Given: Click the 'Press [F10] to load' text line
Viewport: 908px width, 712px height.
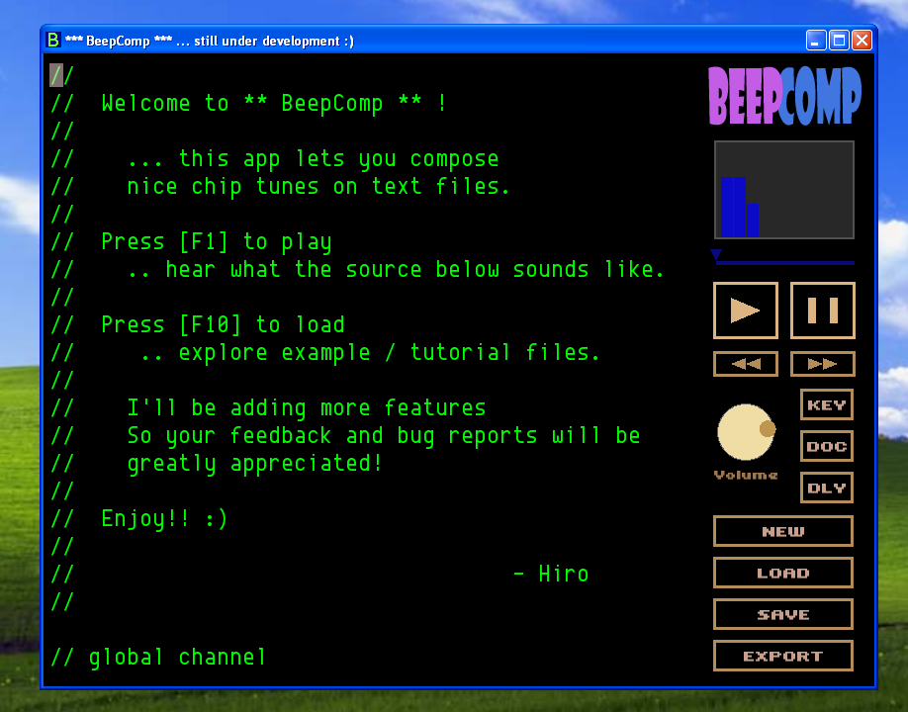Looking at the screenshot, I should click(198, 324).
